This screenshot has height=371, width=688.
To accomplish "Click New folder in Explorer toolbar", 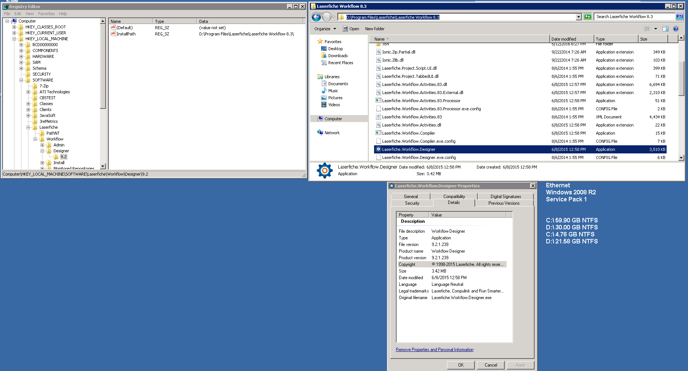I will (375, 29).
